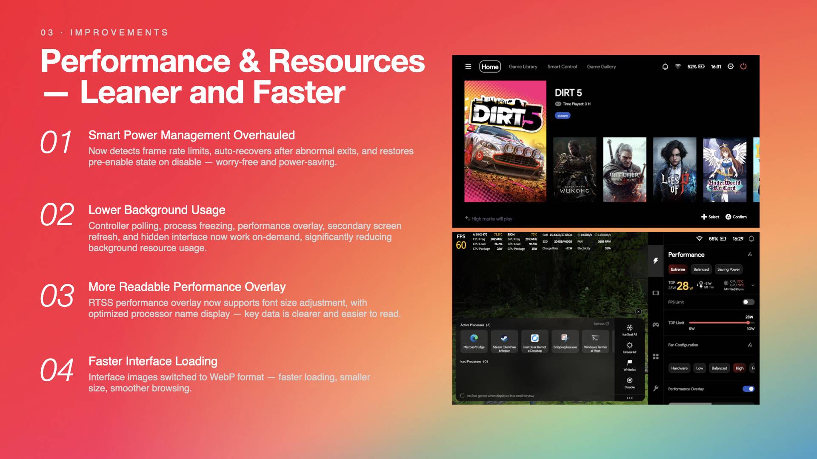The image size is (817, 459).
Task: Select the SnippingTool.exe process
Action: coord(565,341)
